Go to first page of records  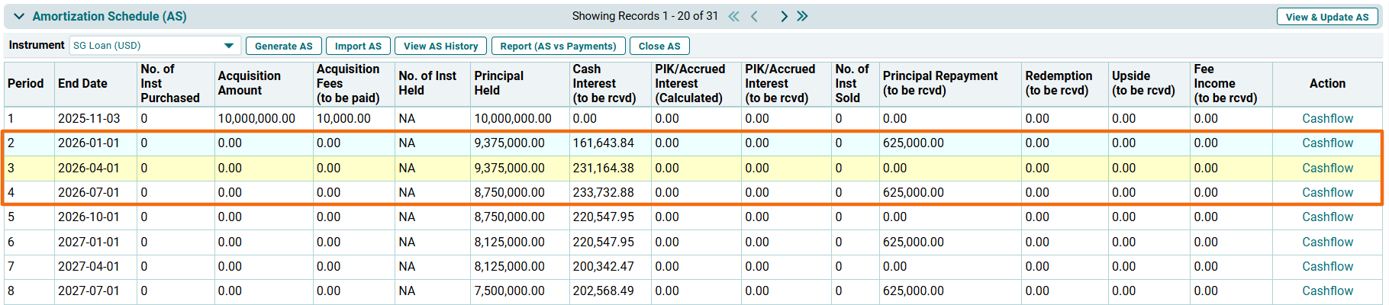733,16
